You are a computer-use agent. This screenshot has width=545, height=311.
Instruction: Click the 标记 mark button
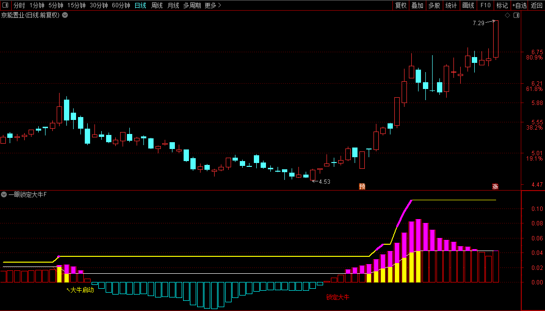502,5
